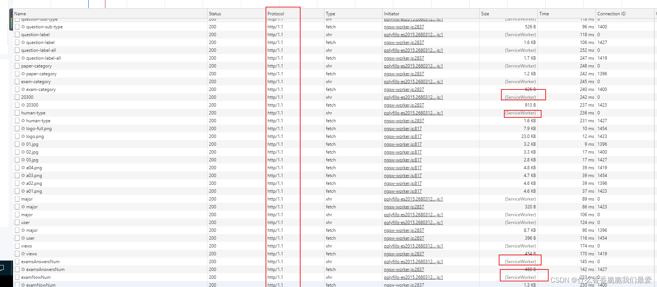Click the square file icon of the a01.png row

[17, 191]
